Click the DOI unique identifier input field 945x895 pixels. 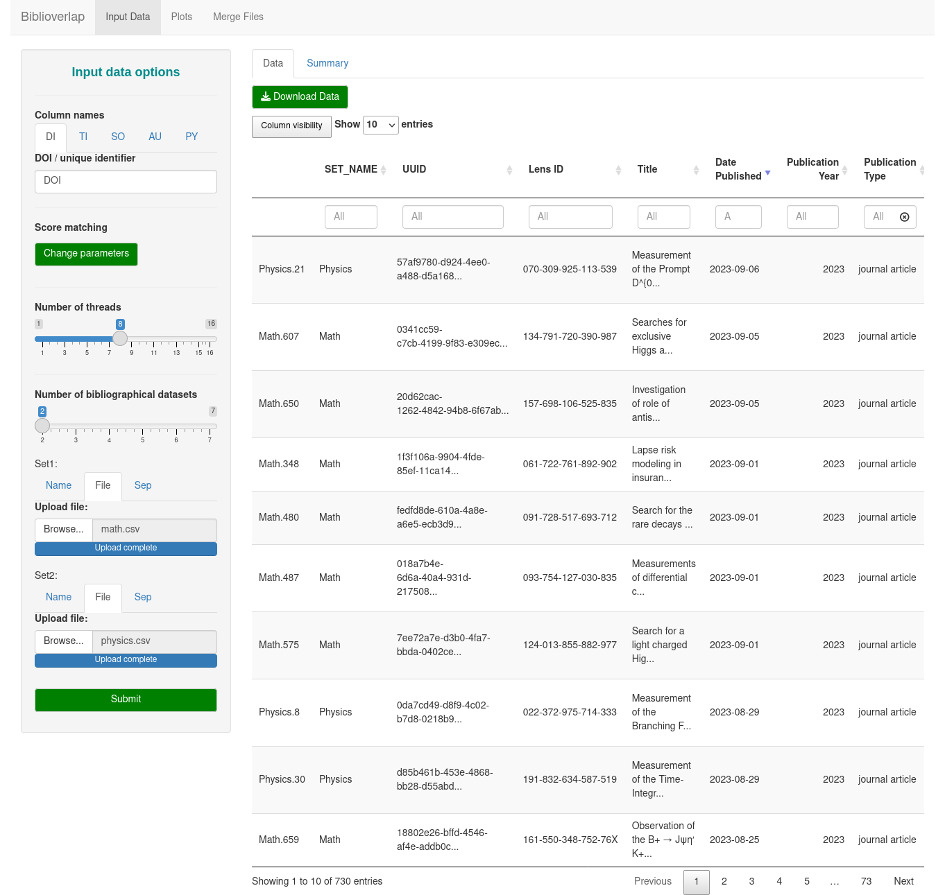(126, 181)
